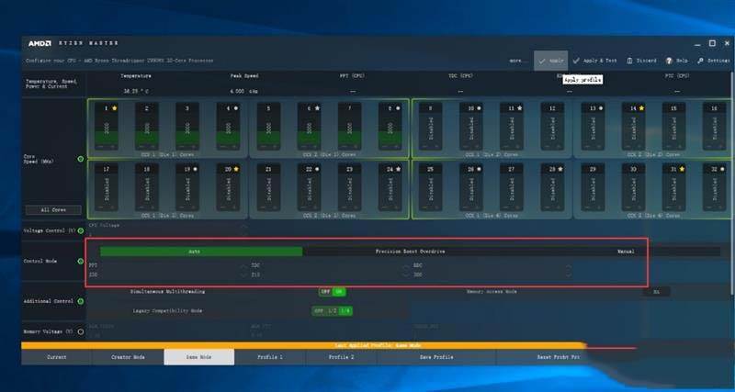Toggle the Control Mode green indicator
The image size is (735, 392).
click(81, 262)
